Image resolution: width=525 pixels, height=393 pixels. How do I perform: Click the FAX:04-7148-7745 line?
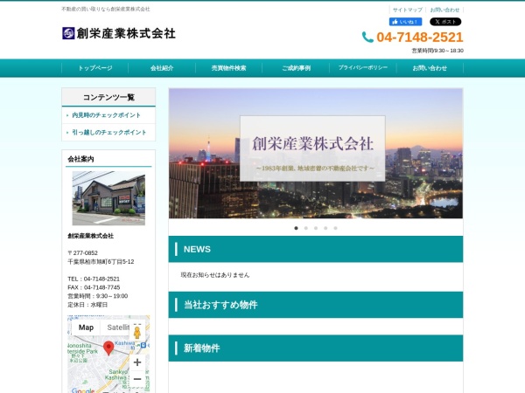94,287
